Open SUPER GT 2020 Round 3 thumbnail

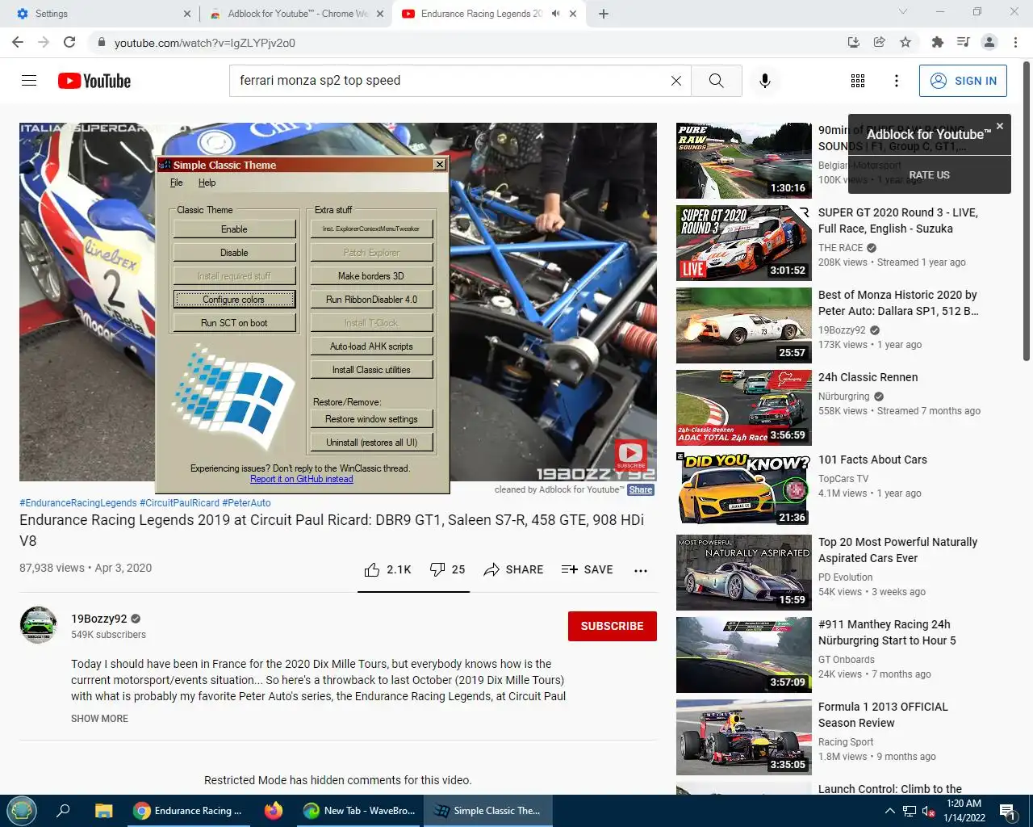(x=744, y=243)
